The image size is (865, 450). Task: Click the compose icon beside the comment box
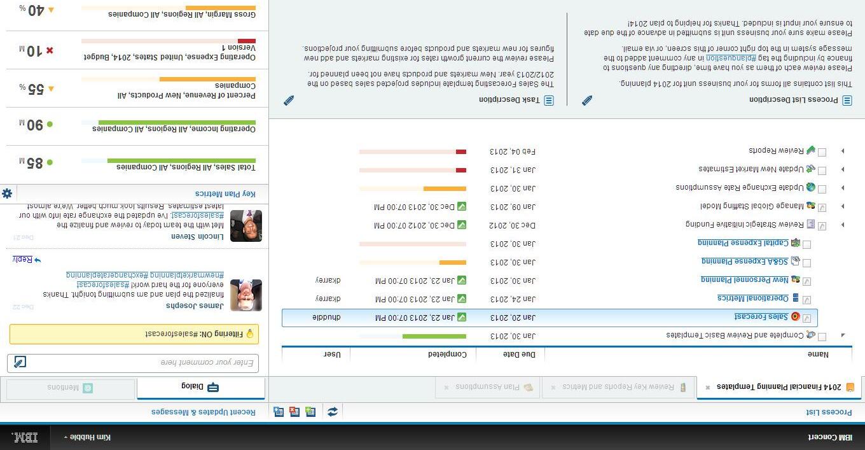(x=20, y=362)
